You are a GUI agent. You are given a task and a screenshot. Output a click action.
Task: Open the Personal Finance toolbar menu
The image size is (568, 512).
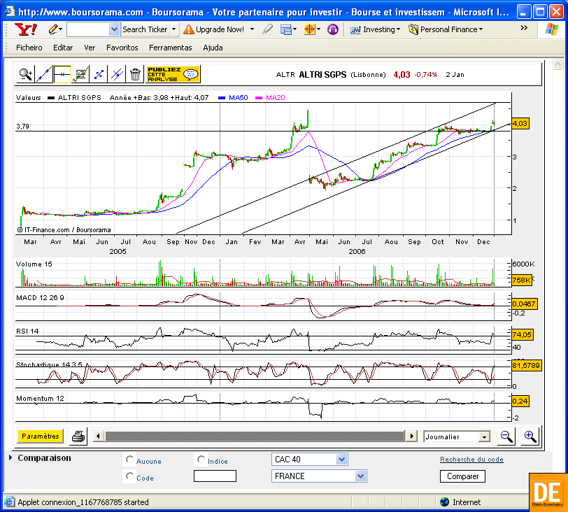coord(446,29)
